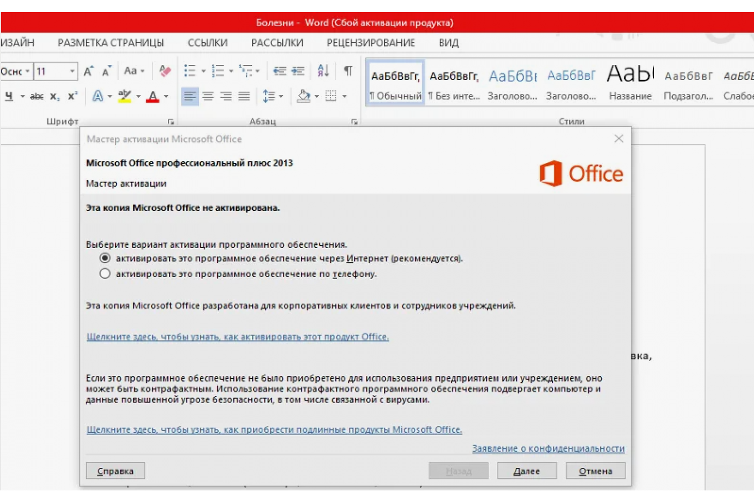This screenshot has height=503, width=754.
Task: Open the РЕЦЕНЗИРОВАНИЕ ribbon tab
Action: coord(371,43)
